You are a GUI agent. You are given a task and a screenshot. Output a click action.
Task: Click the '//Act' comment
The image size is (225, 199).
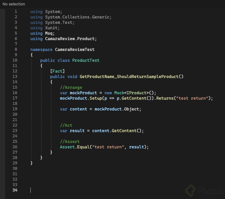[66, 125]
